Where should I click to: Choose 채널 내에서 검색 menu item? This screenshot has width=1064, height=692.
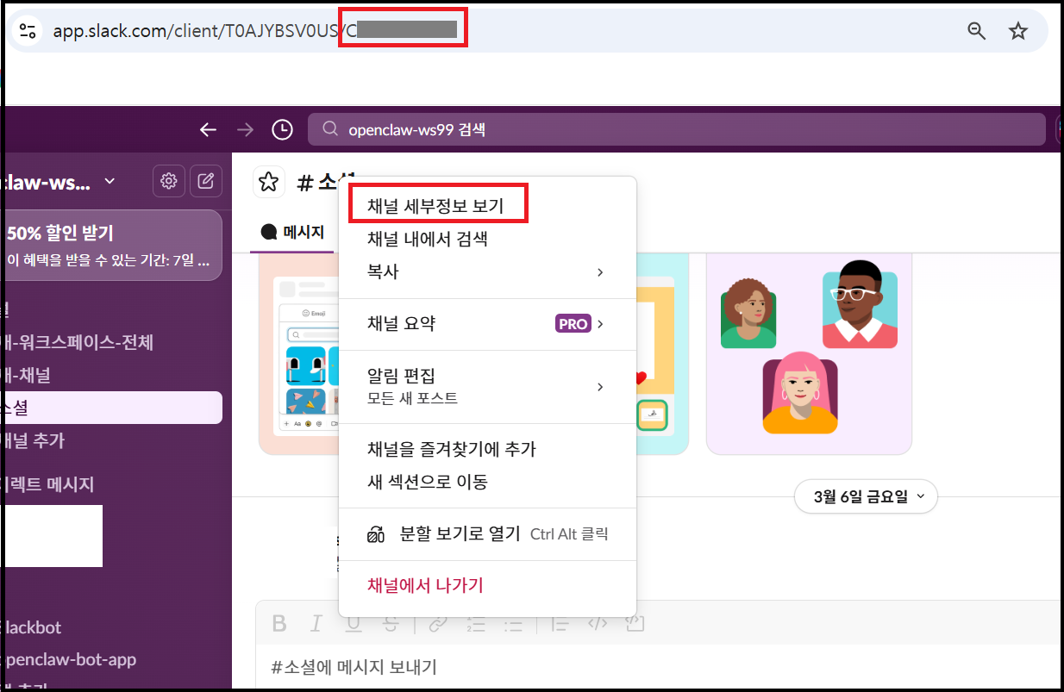487,239
